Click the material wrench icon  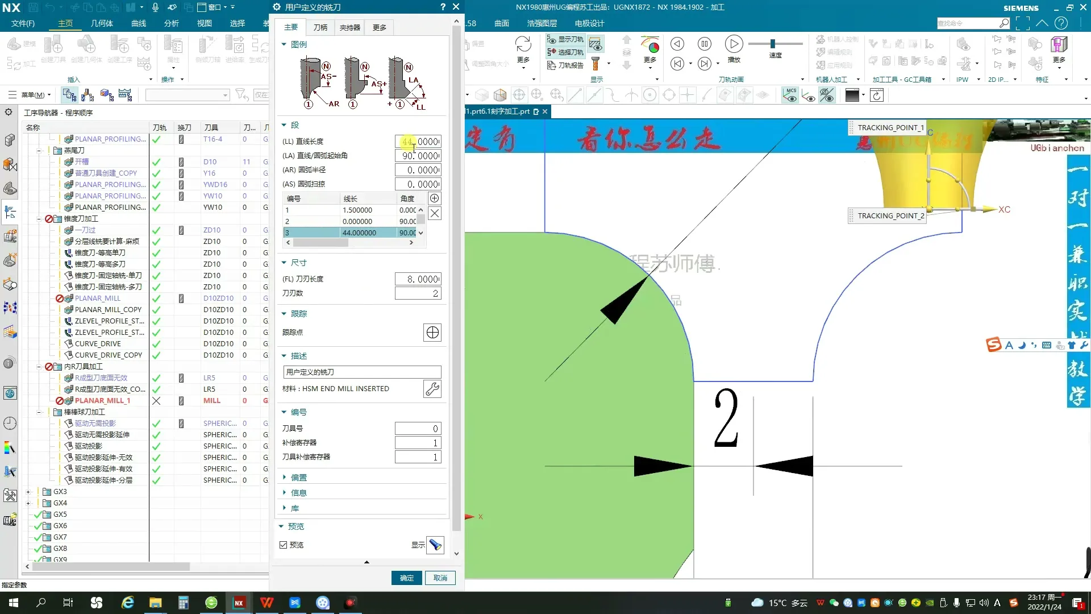(x=432, y=389)
